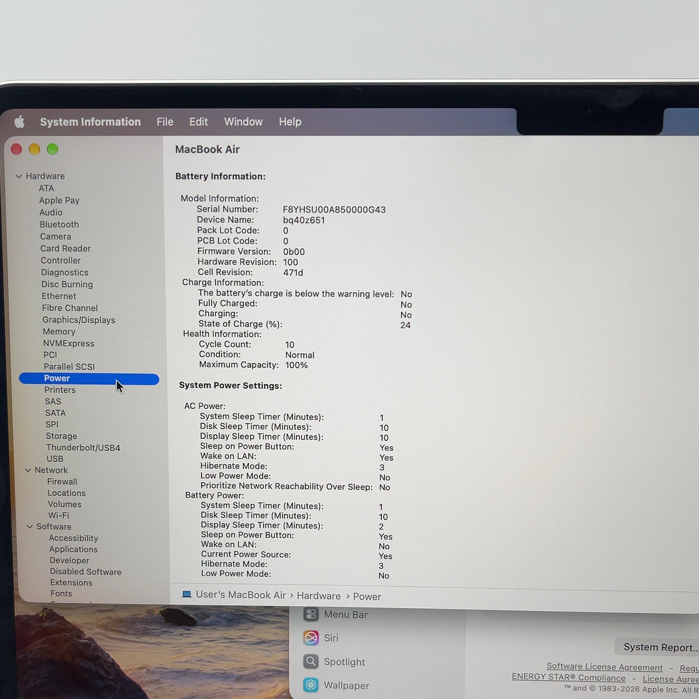
Task: Open the Apple menu icon
Action: pyautogui.click(x=20, y=122)
